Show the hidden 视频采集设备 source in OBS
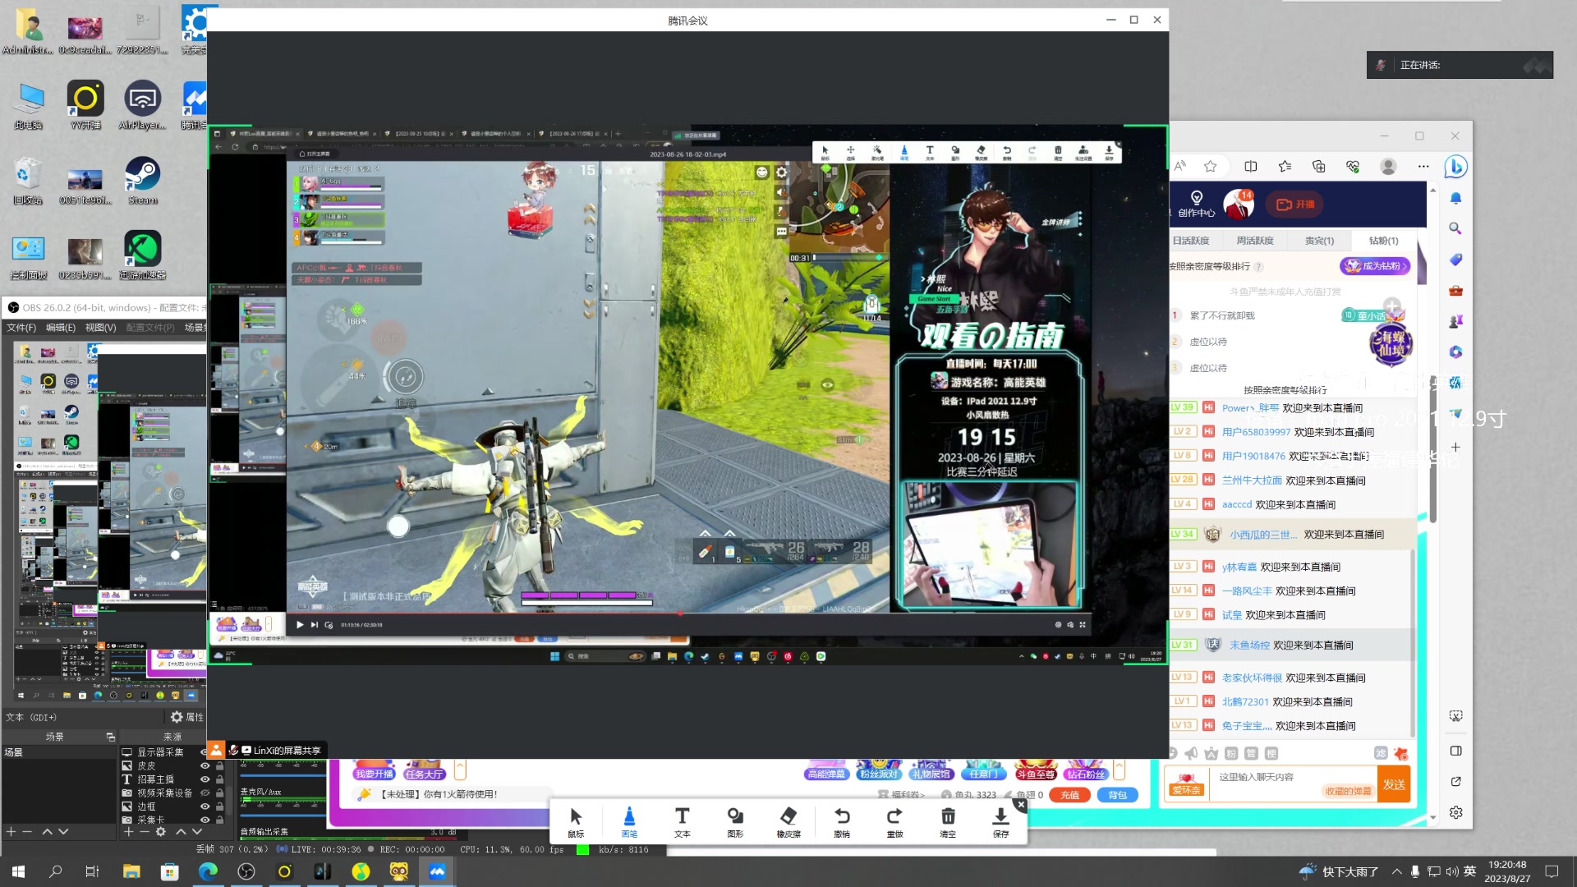The width and height of the screenshot is (1577, 887). pyautogui.click(x=205, y=793)
